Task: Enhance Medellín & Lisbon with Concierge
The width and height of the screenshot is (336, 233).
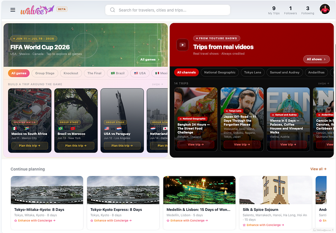Action: click(x=187, y=221)
